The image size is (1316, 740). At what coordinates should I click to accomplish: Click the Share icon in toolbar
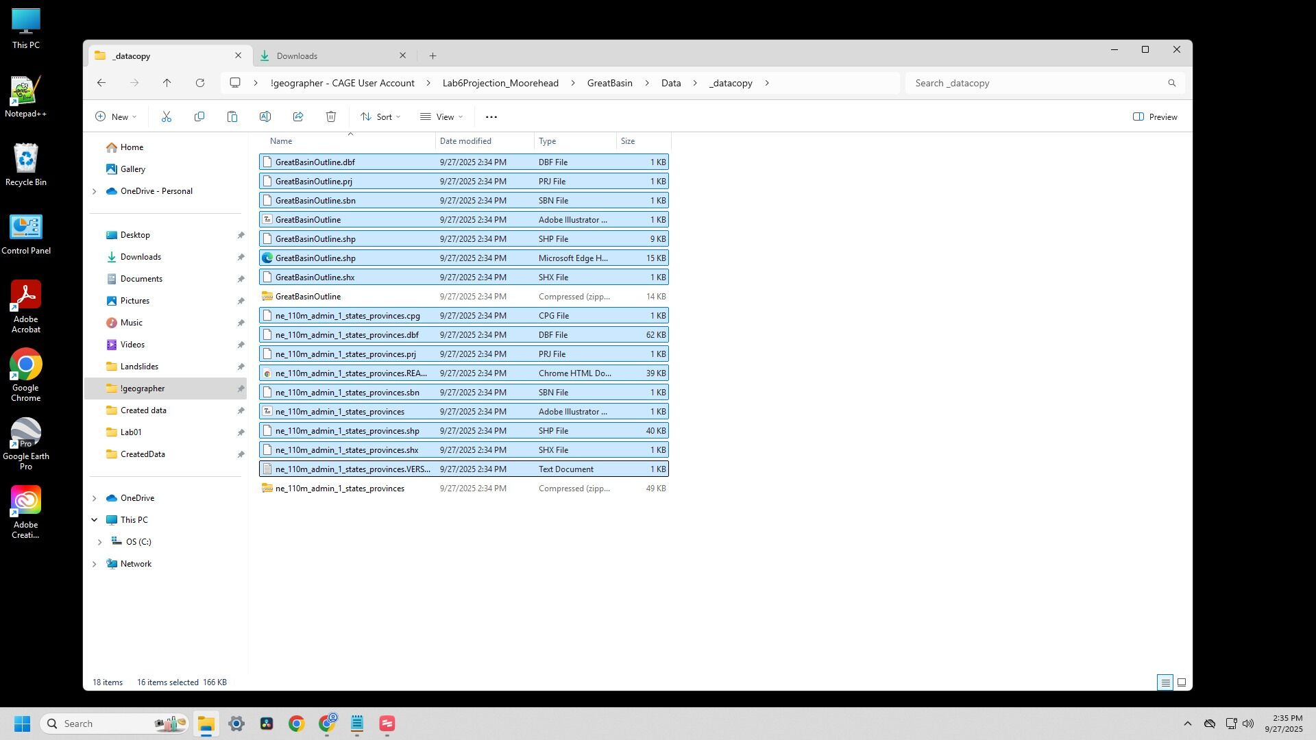pos(298,117)
